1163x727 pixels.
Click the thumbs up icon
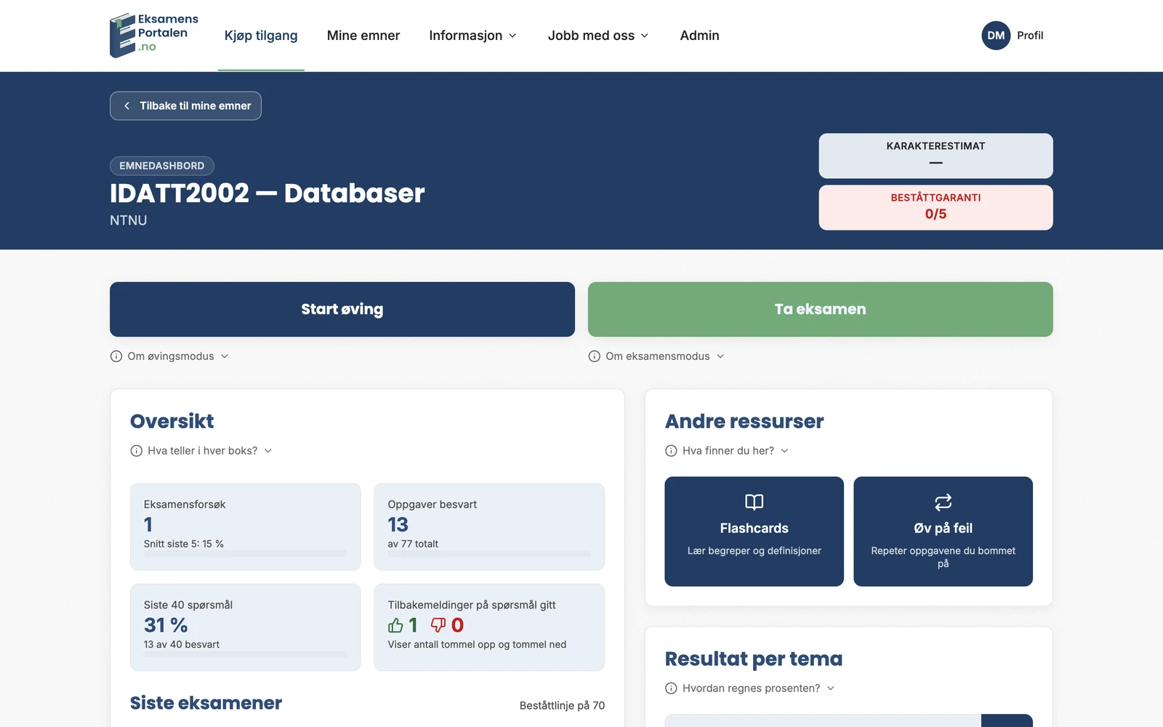click(395, 625)
